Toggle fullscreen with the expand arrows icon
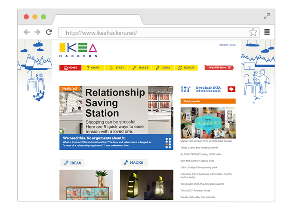Screen dimensions: 284x211 [267, 16]
